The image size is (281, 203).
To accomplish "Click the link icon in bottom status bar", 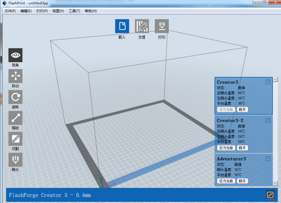I will pos(270,195).
